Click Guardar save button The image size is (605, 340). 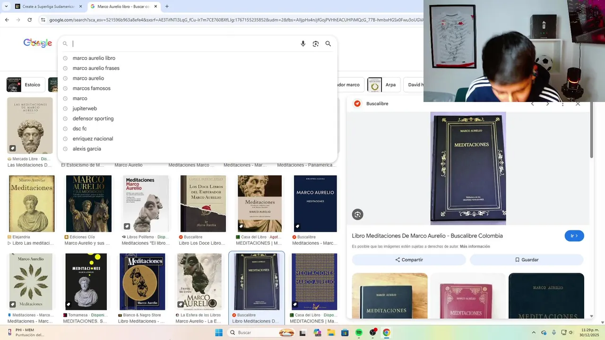527,260
